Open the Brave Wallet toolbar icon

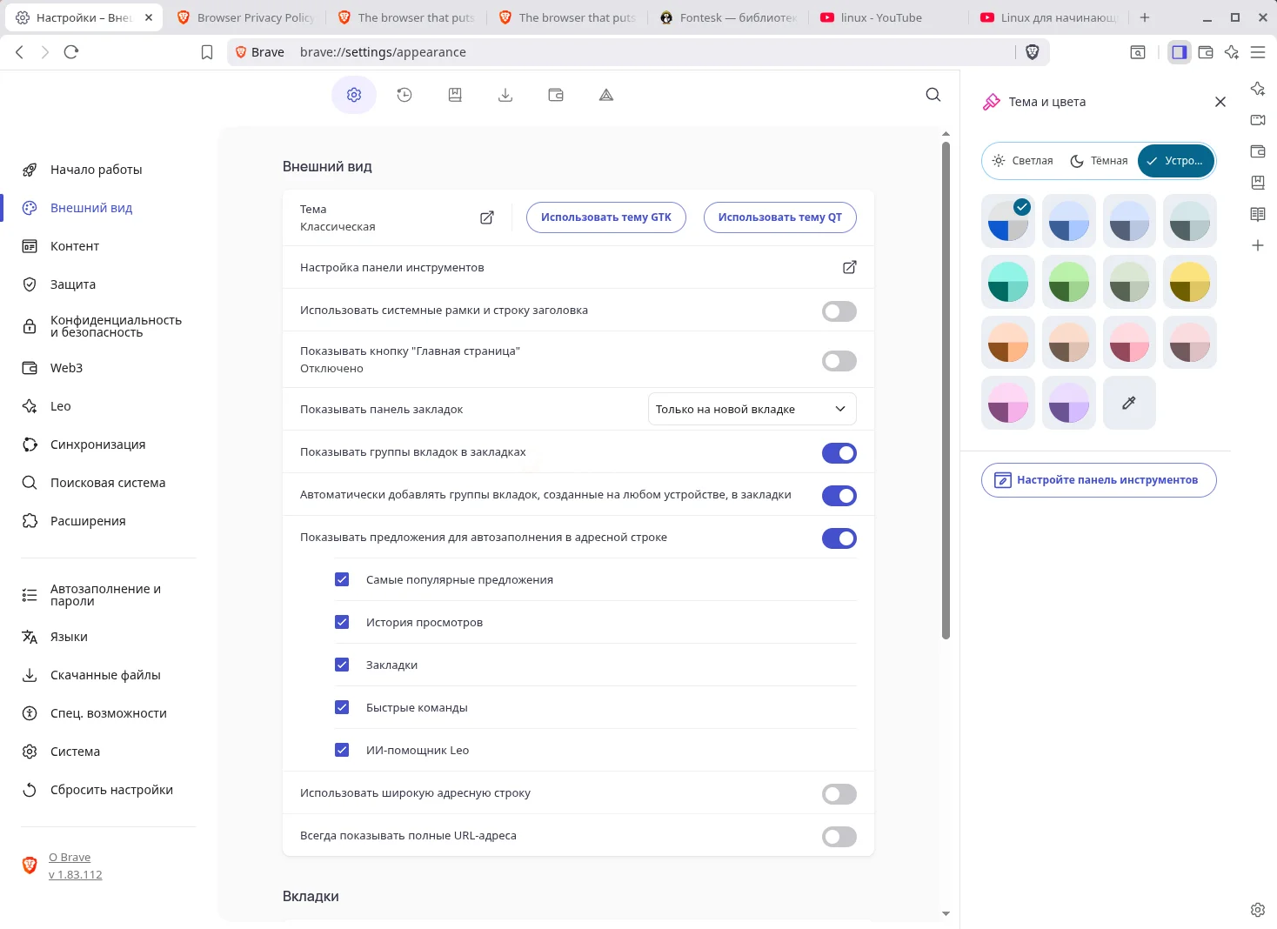(x=1206, y=52)
